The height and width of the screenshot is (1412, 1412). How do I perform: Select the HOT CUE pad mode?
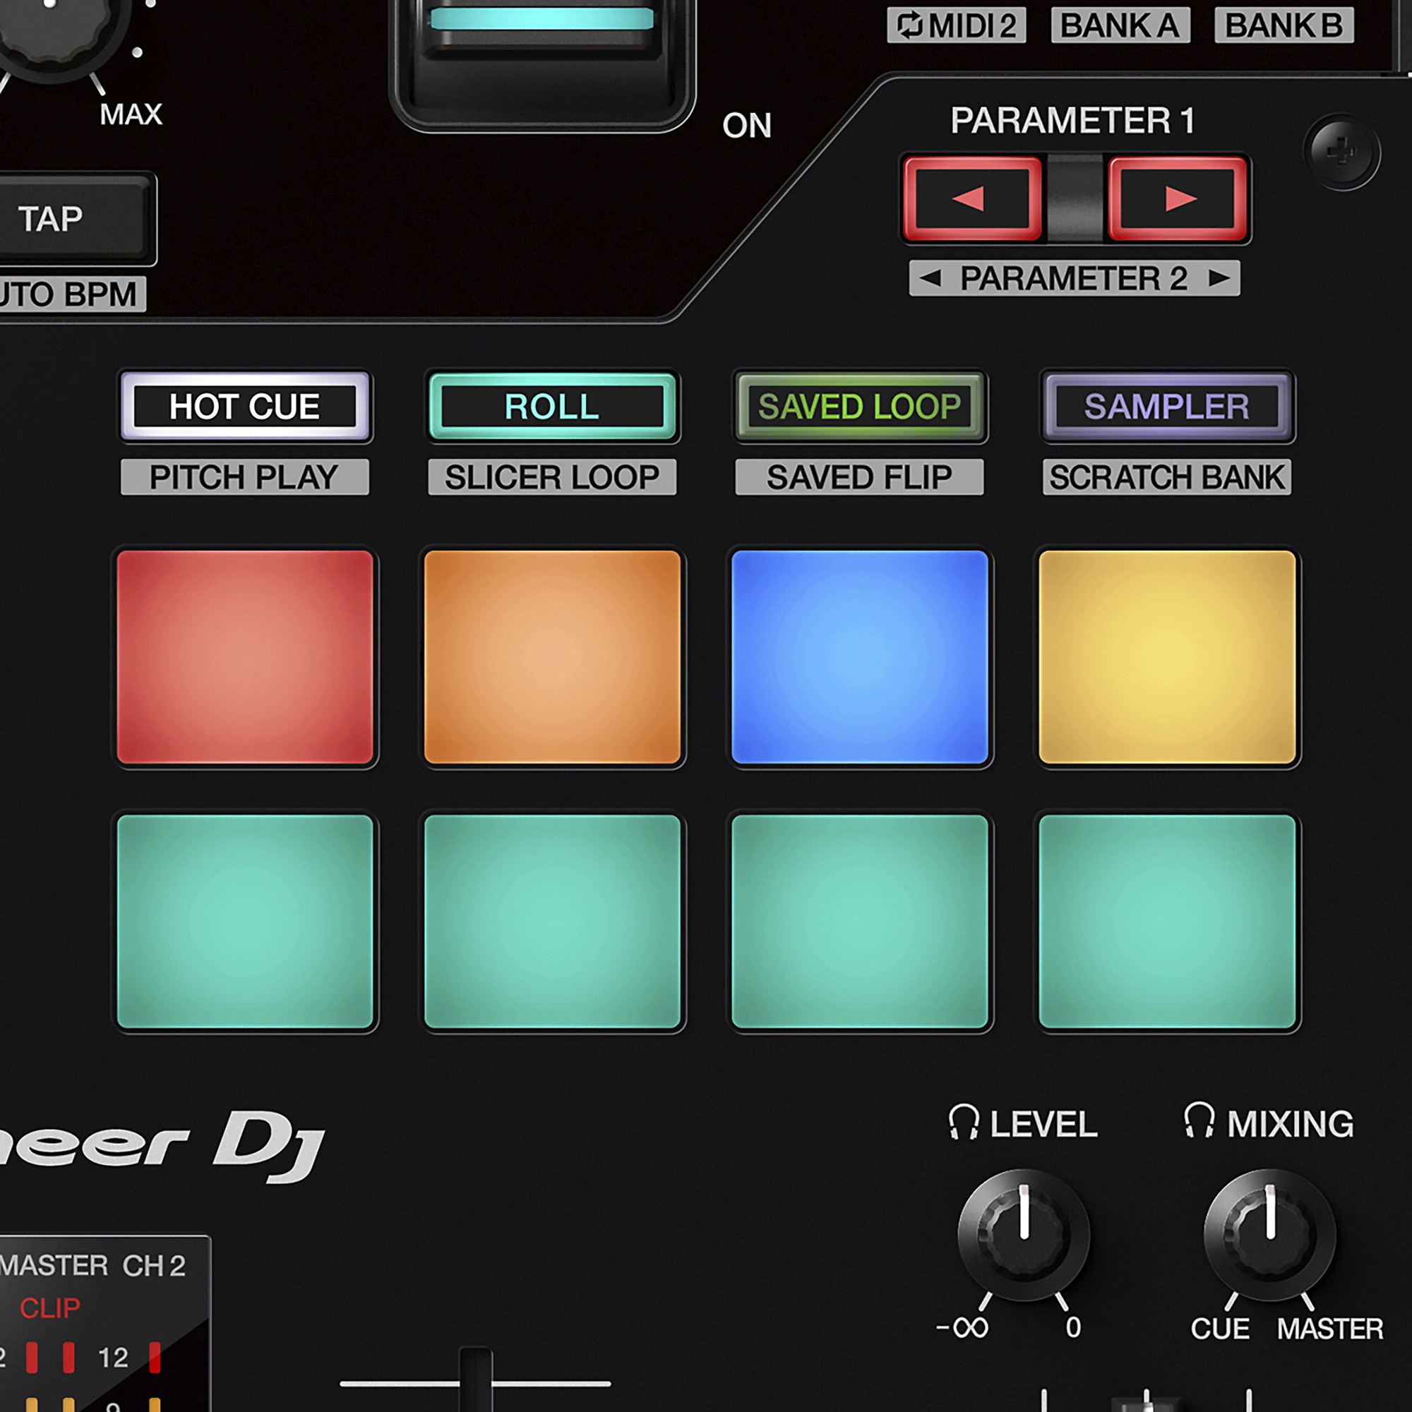pos(245,407)
